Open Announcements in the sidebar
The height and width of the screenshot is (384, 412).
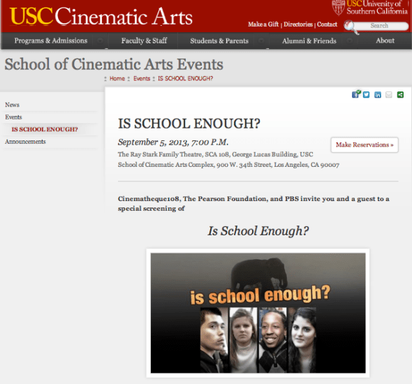click(25, 142)
